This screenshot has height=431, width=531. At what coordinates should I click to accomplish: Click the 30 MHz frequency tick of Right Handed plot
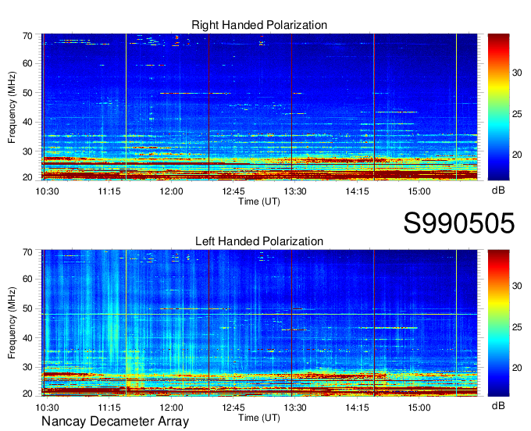pos(27,151)
